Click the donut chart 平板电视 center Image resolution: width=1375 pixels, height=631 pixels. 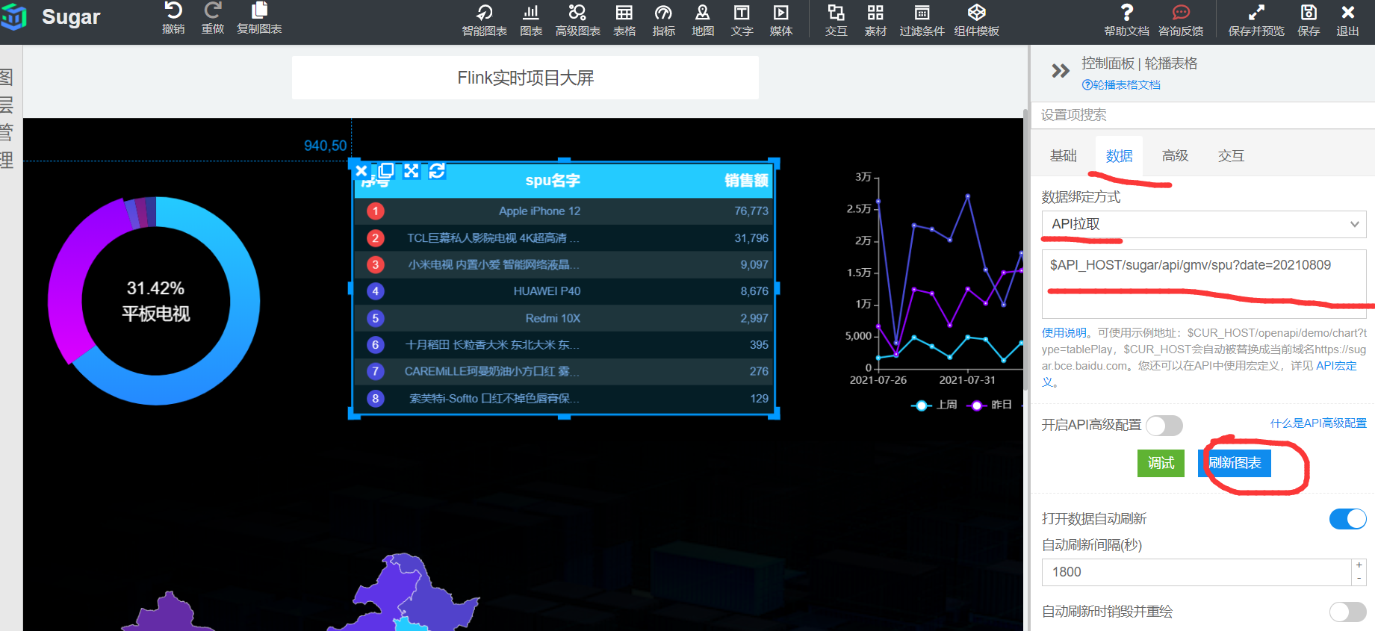pos(155,301)
